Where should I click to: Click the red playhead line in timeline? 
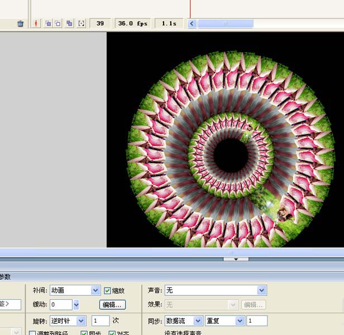pyautogui.click(x=190, y=9)
